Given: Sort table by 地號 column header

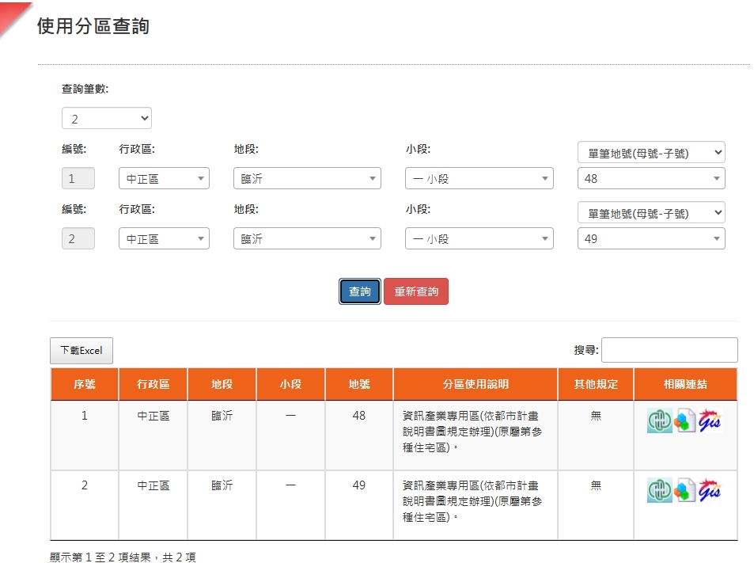Looking at the screenshot, I should click(358, 384).
